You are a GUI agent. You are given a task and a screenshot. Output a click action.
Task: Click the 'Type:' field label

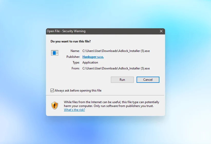point(76,62)
